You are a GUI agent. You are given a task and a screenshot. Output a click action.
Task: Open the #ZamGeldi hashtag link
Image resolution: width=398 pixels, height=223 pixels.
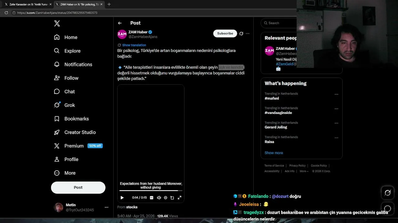(x=285, y=64)
